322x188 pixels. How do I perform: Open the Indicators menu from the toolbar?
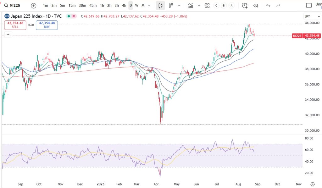pyautogui.click(x=191, y=5)
